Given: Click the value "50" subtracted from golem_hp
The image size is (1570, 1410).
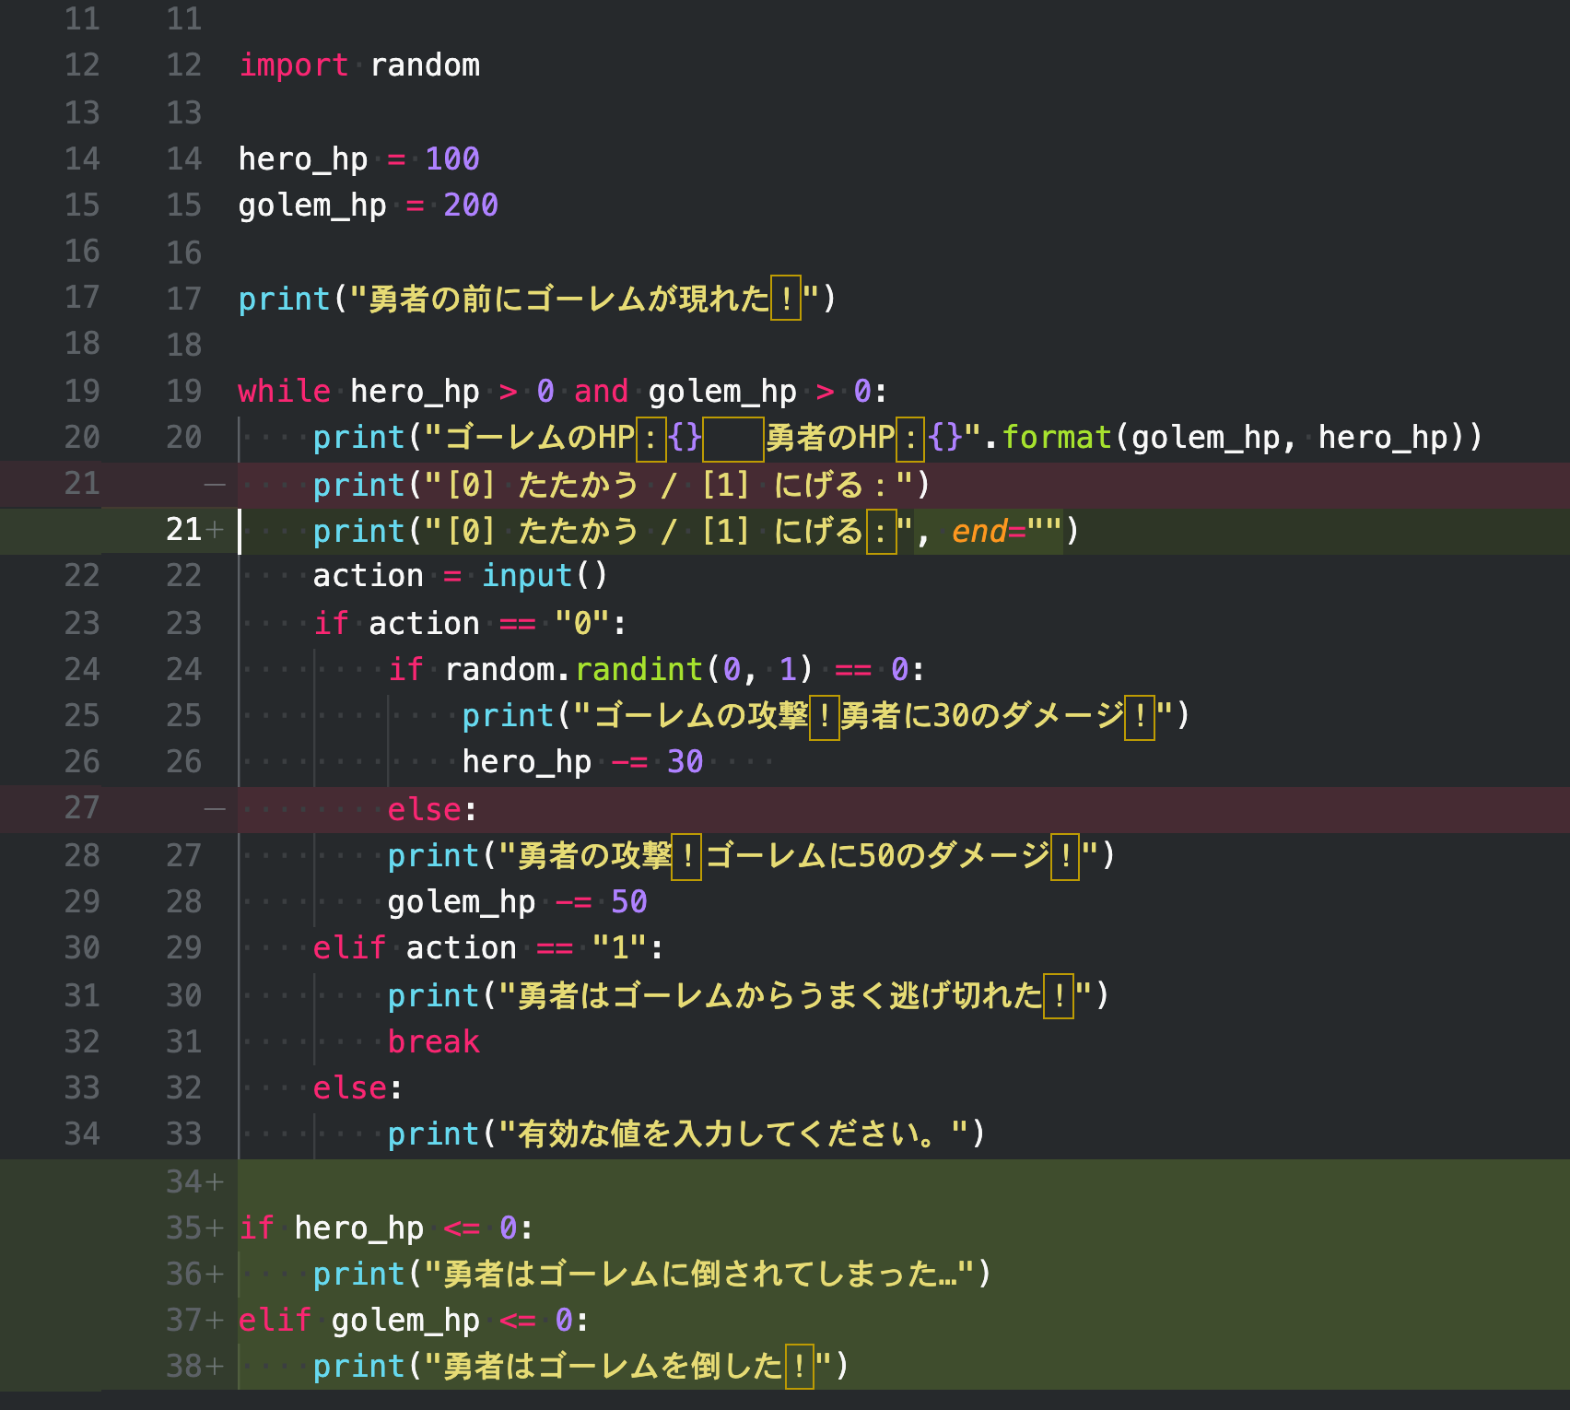Looking at the screenshot, I should tap(628, 901).
